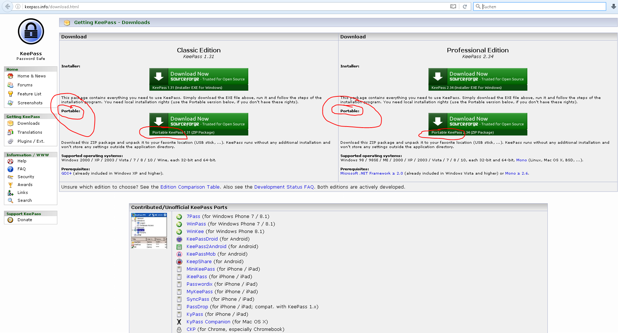Follow the GDI+ prerequisite link
This screenshot has height=333, width=618.
(67, 173)
